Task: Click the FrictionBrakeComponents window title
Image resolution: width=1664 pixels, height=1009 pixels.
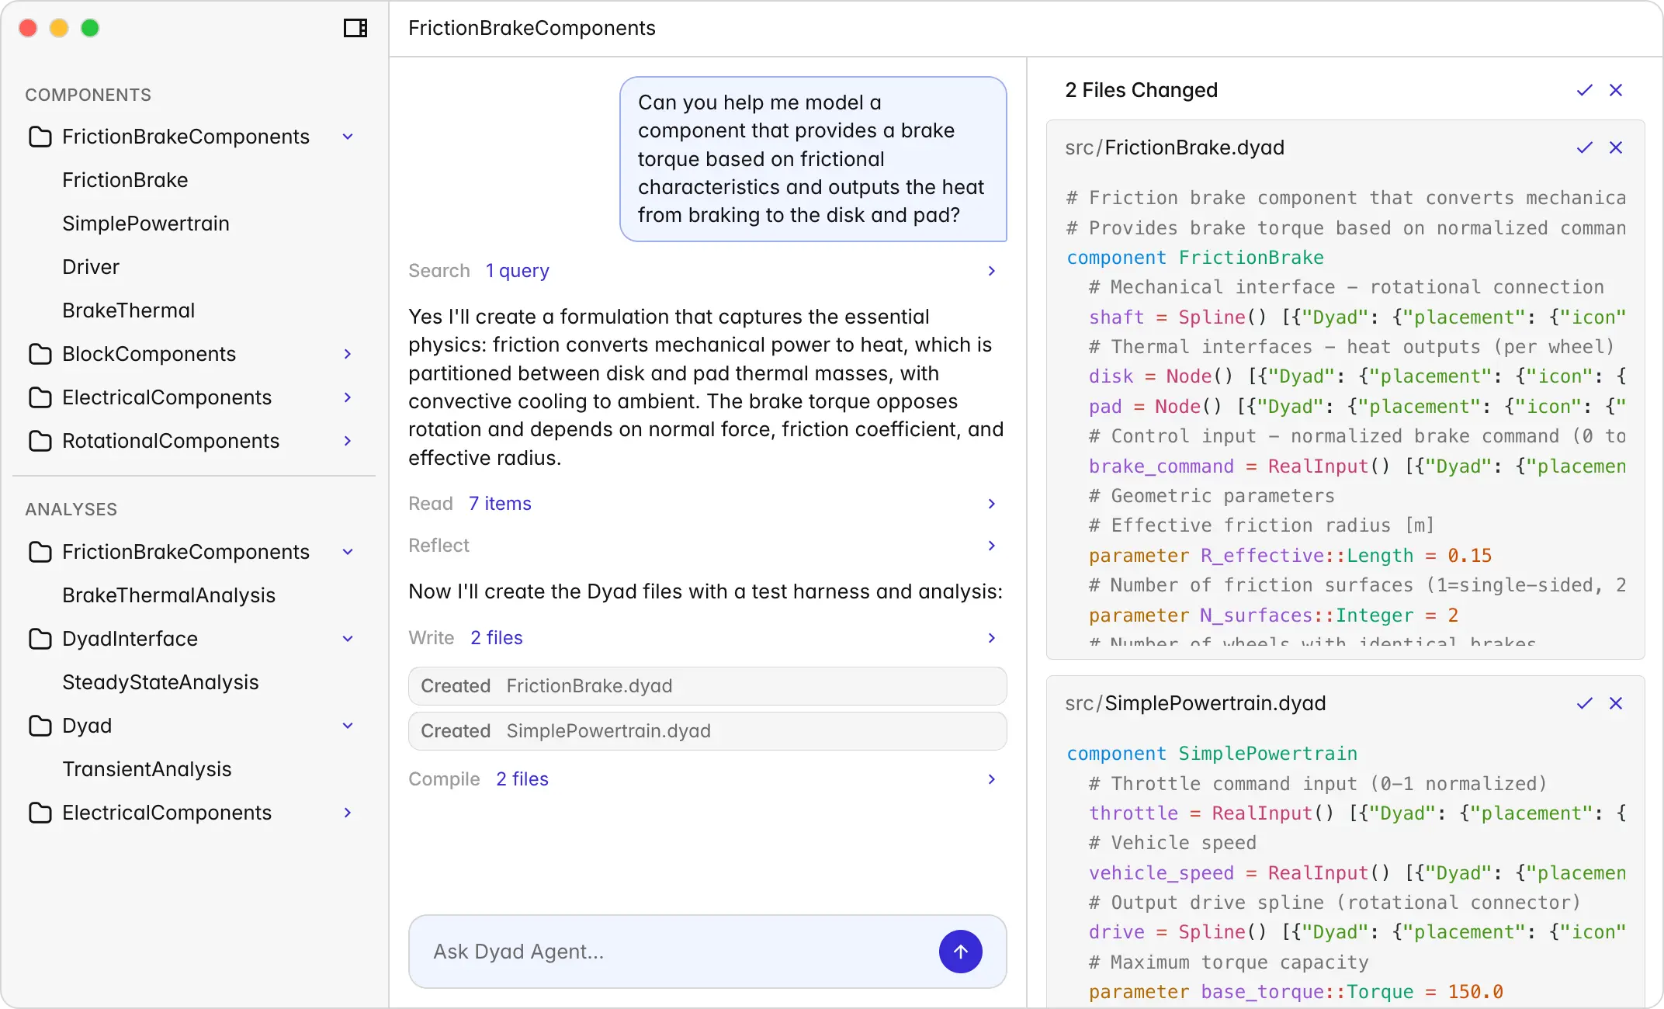Action: point(532,28)
